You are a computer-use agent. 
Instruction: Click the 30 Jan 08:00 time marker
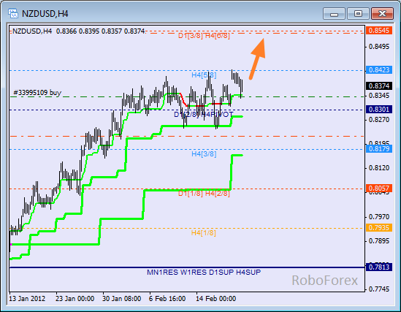tap(122, 299)
